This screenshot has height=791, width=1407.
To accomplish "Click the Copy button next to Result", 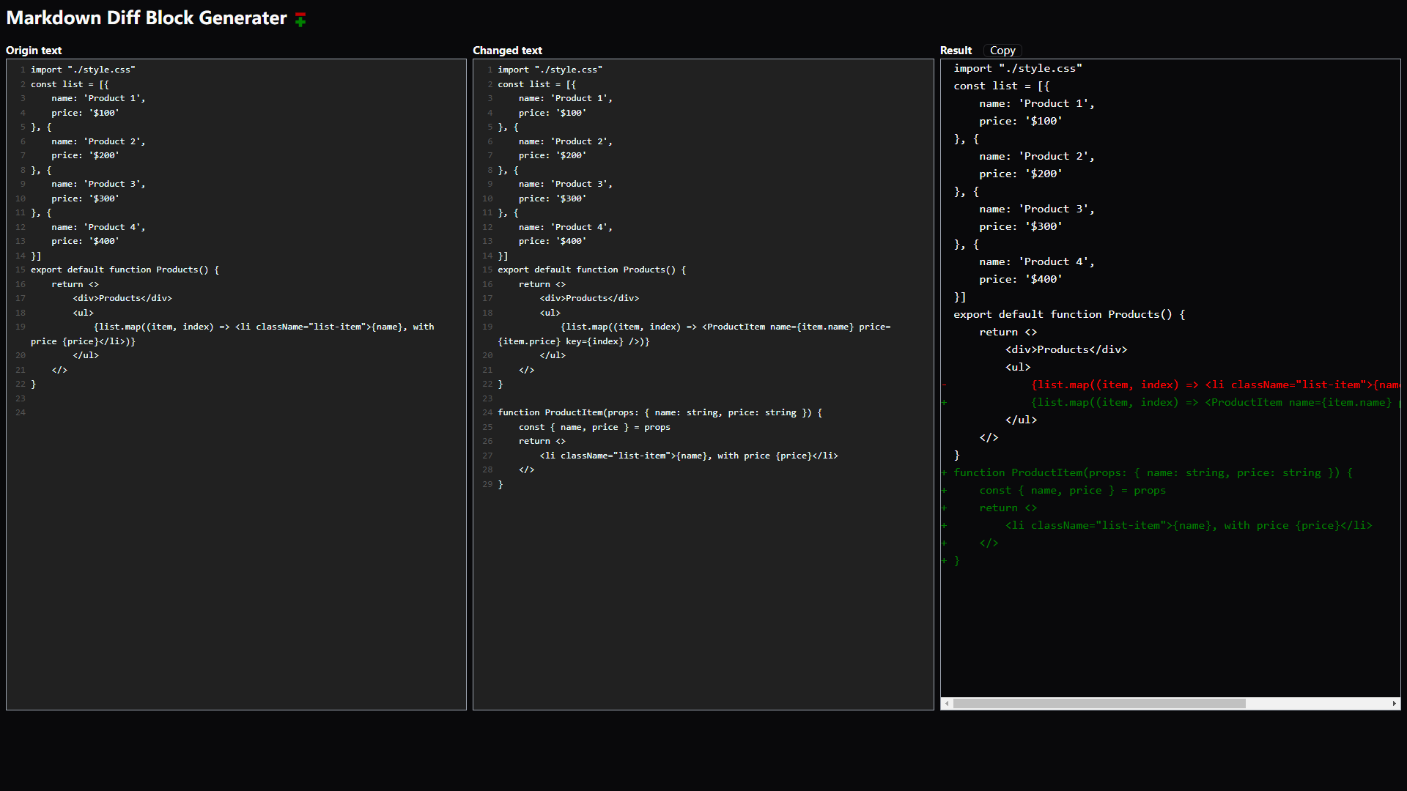I will [x=1002, y=51].
